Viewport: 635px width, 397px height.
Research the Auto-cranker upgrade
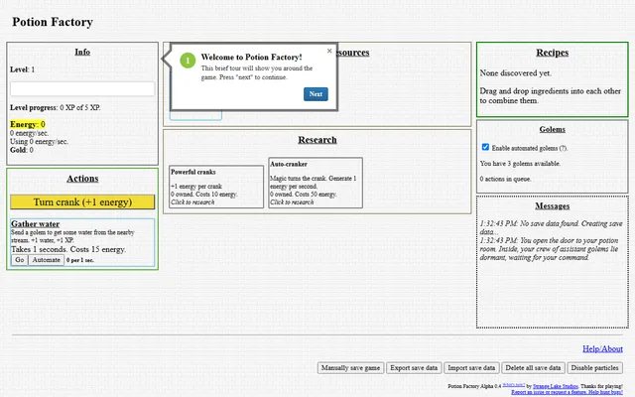pyautogui.click(x=316, y=183)
